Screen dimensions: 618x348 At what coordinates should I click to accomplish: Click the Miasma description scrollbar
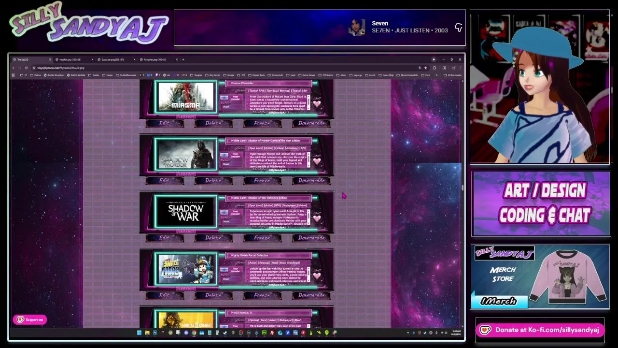click(x=309, y=102)
